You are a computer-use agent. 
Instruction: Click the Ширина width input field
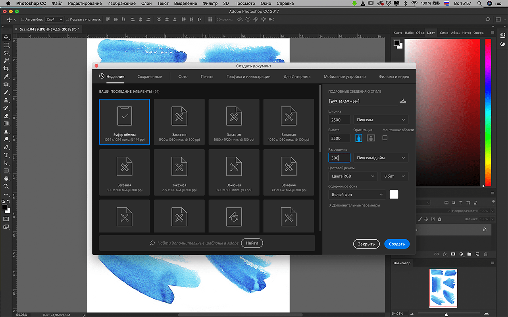point(339,120)
